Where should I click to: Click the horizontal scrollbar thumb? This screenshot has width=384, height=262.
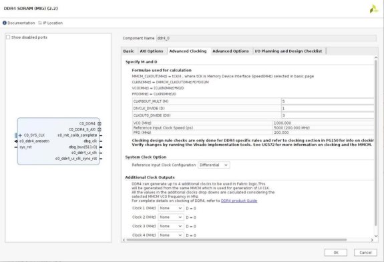[x=236, y=240]
